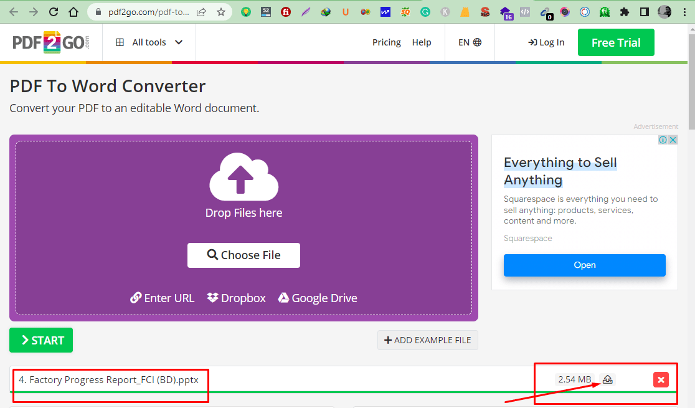
Task: Upload a file via the Dropbox icon
Action: 212,298
